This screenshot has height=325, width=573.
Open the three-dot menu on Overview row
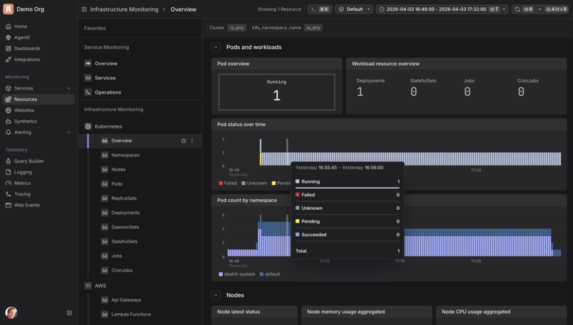point(192,141)
